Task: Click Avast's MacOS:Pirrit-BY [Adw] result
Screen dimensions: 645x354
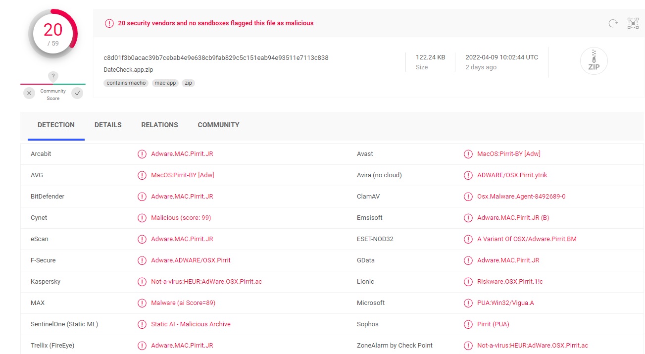Action: pos(509,154)
